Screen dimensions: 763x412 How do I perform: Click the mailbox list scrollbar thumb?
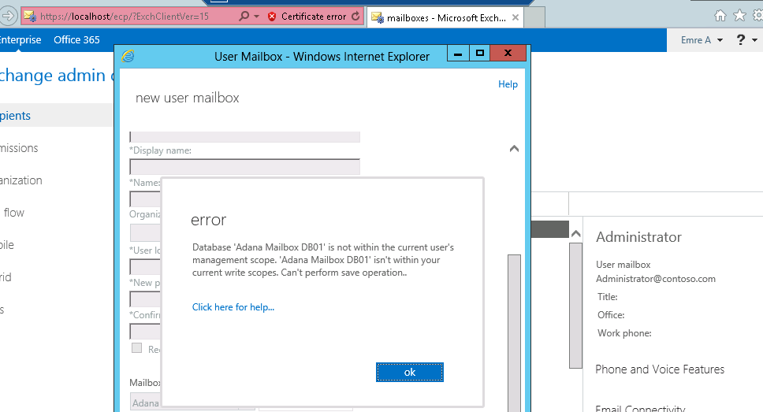point(575,306)
